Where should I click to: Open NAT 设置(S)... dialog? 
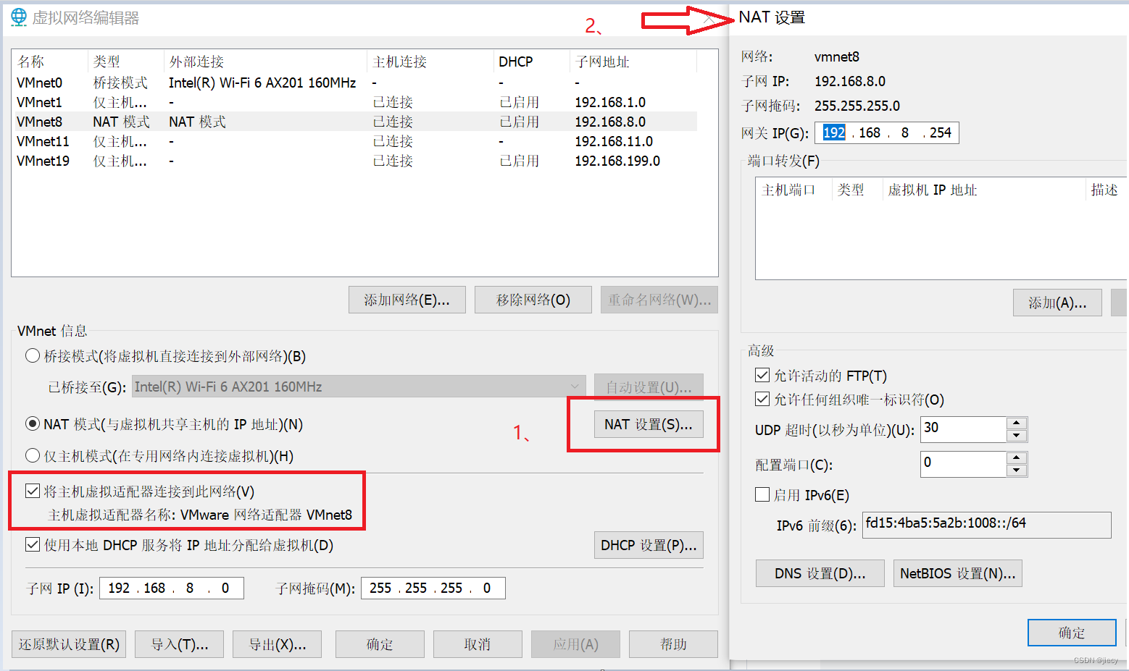click(649, 424)
